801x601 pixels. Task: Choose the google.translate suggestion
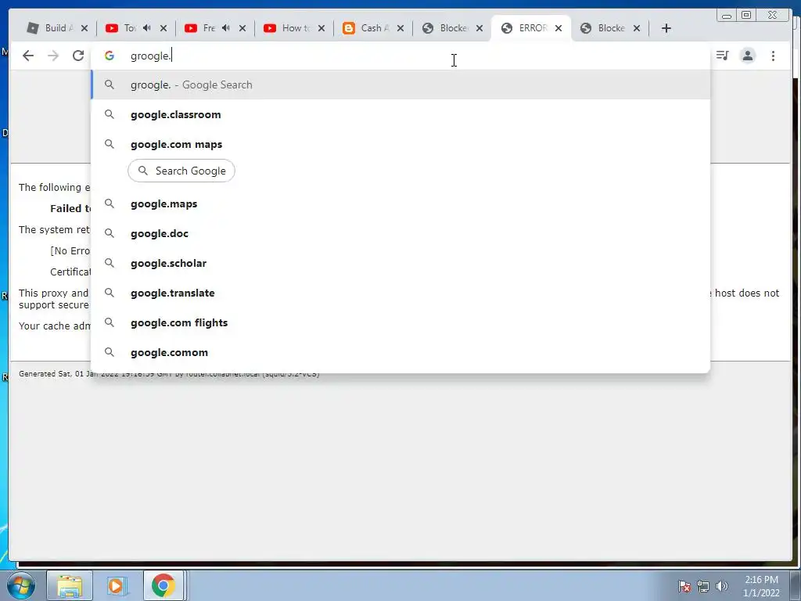(400, 293)
